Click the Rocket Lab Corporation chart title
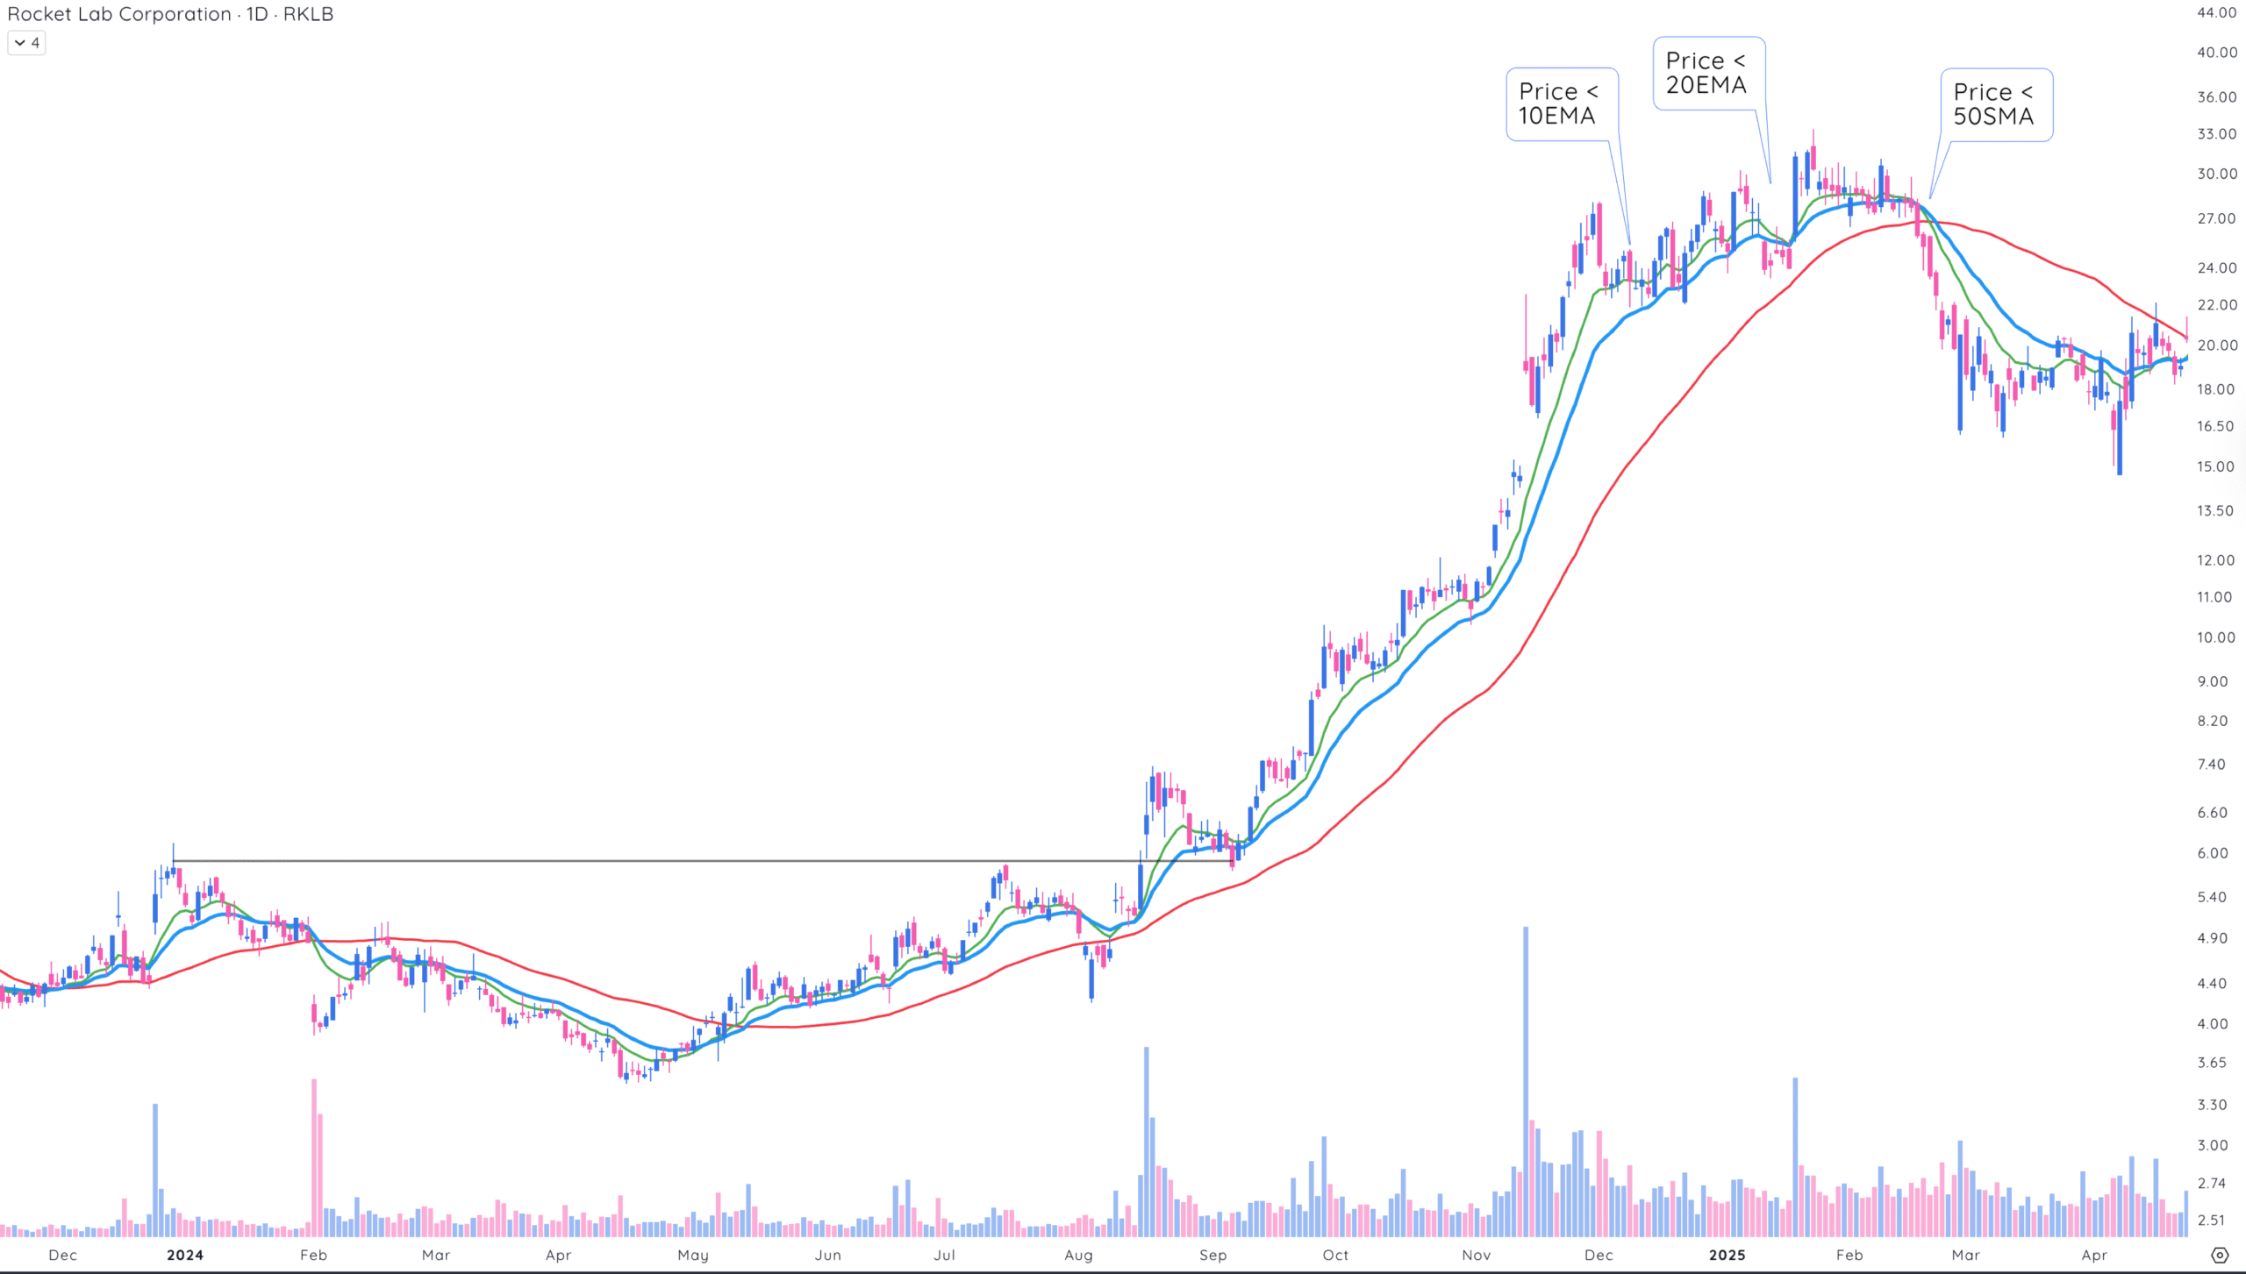The image size is (2246, 1274). [118, 14]
